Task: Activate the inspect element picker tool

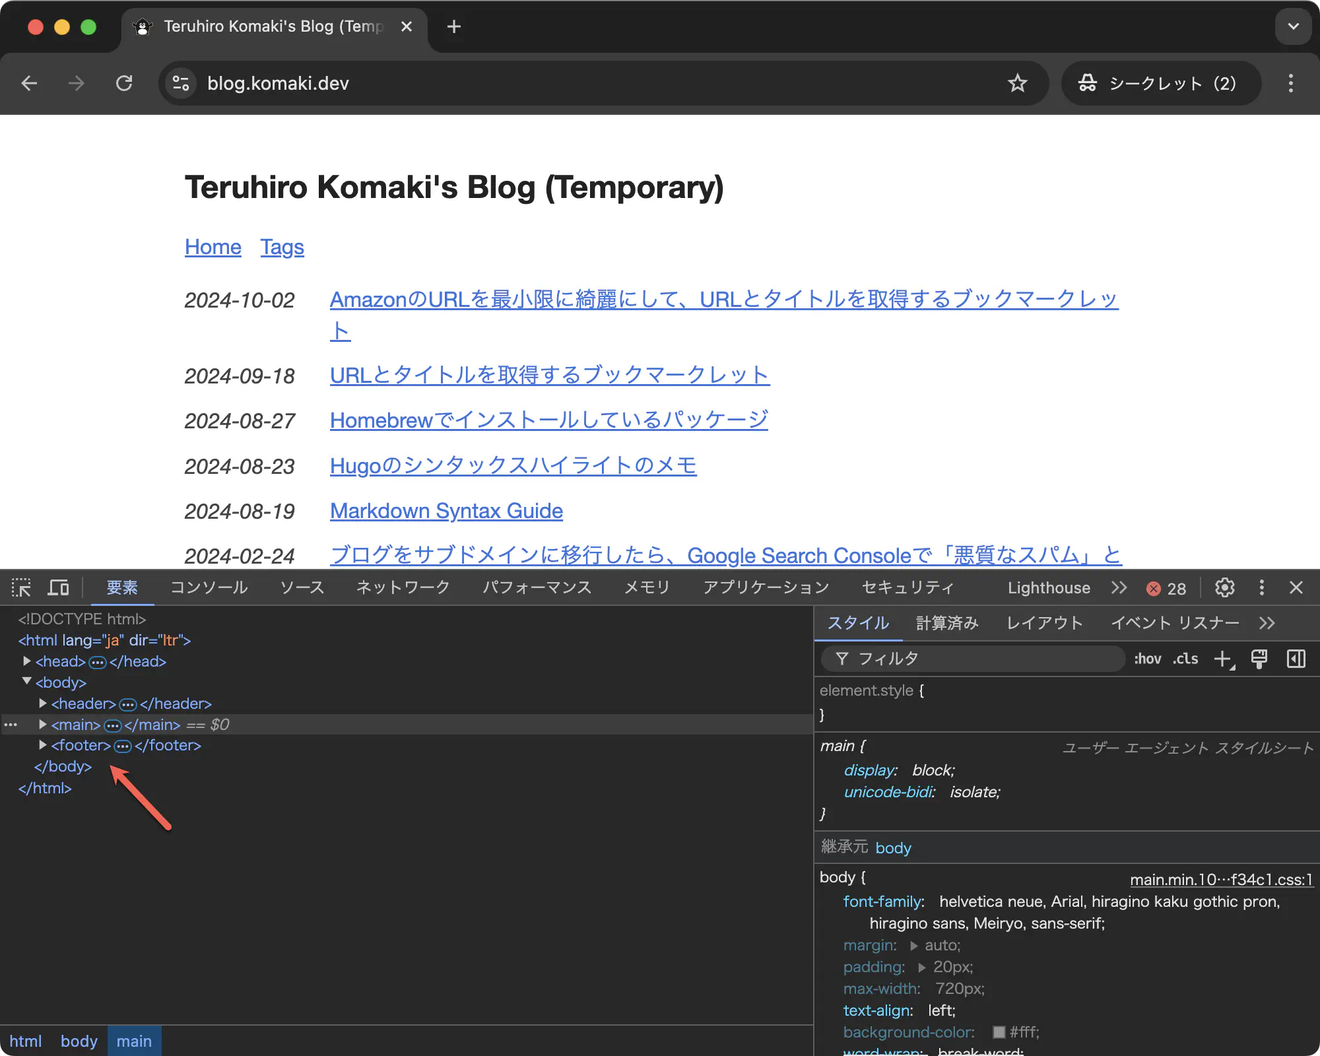Action: tap(21, 587)
